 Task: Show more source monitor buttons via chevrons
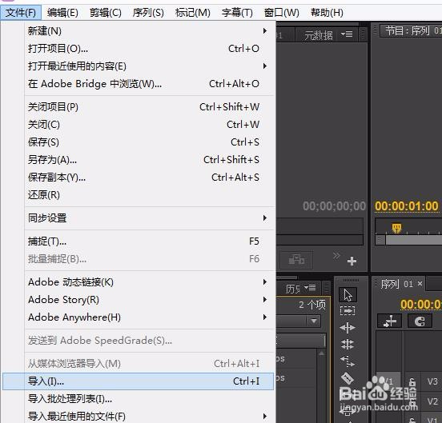pos(336,256)
